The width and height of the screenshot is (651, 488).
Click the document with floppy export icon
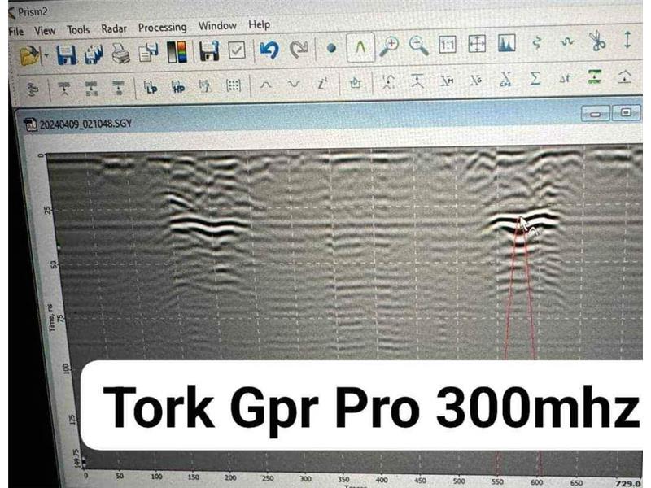(148, 53)
